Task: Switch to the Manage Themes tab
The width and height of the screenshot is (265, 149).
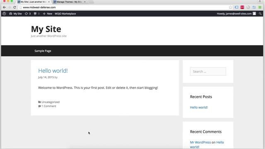Action: tap(69, 2)
